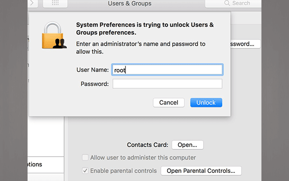Click the "User Name:" label
Screen dimensions: 289x181
point(92,70)
